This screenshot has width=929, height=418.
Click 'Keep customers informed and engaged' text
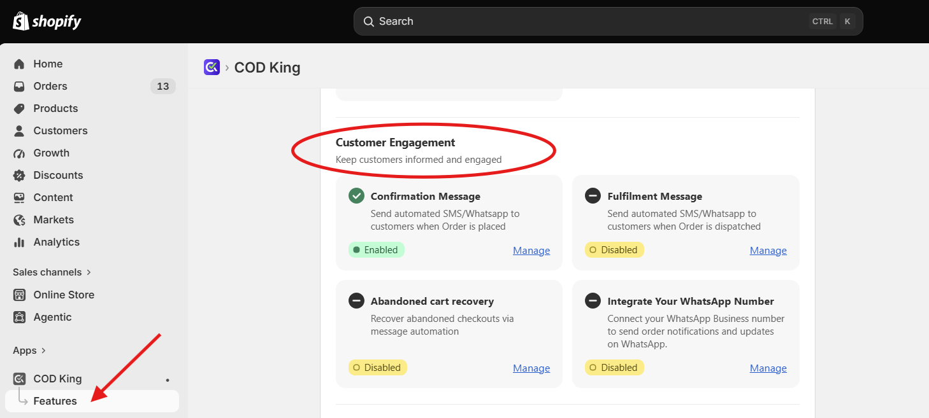tap(419, 160)
